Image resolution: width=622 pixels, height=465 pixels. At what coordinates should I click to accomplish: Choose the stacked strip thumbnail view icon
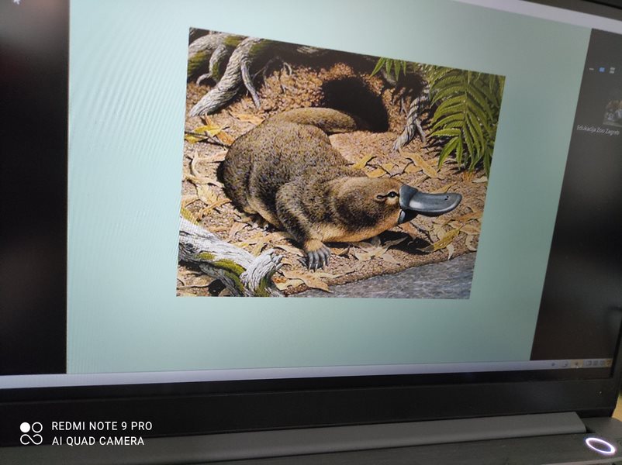click(612, 71)
